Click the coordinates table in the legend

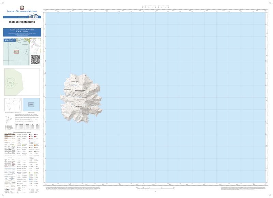(27, 127)
